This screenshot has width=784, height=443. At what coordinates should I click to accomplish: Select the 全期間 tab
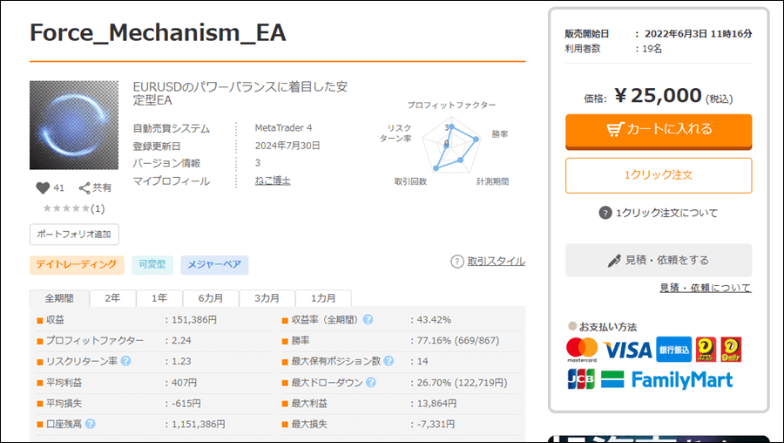tap(60, 298)
